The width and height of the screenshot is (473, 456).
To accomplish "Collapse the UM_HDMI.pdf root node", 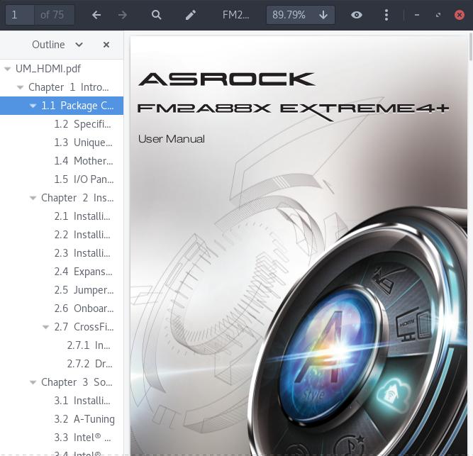I will (7, 69).
